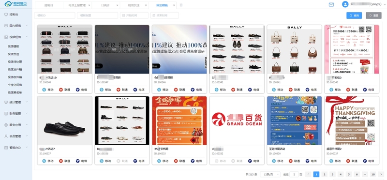
Task: Go to page 3 in pagination
Action: [x=332, y=174]
